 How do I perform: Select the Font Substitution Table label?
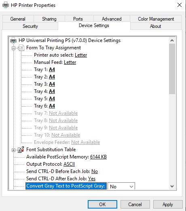[x=51, y=150]
